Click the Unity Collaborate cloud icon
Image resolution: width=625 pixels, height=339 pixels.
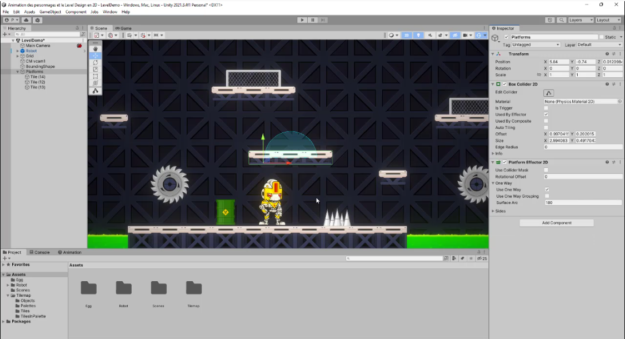click(x=26, y=19)
